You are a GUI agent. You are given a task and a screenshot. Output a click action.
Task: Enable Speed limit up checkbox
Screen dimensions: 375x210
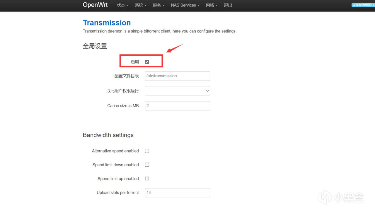(x=147, y=178)
